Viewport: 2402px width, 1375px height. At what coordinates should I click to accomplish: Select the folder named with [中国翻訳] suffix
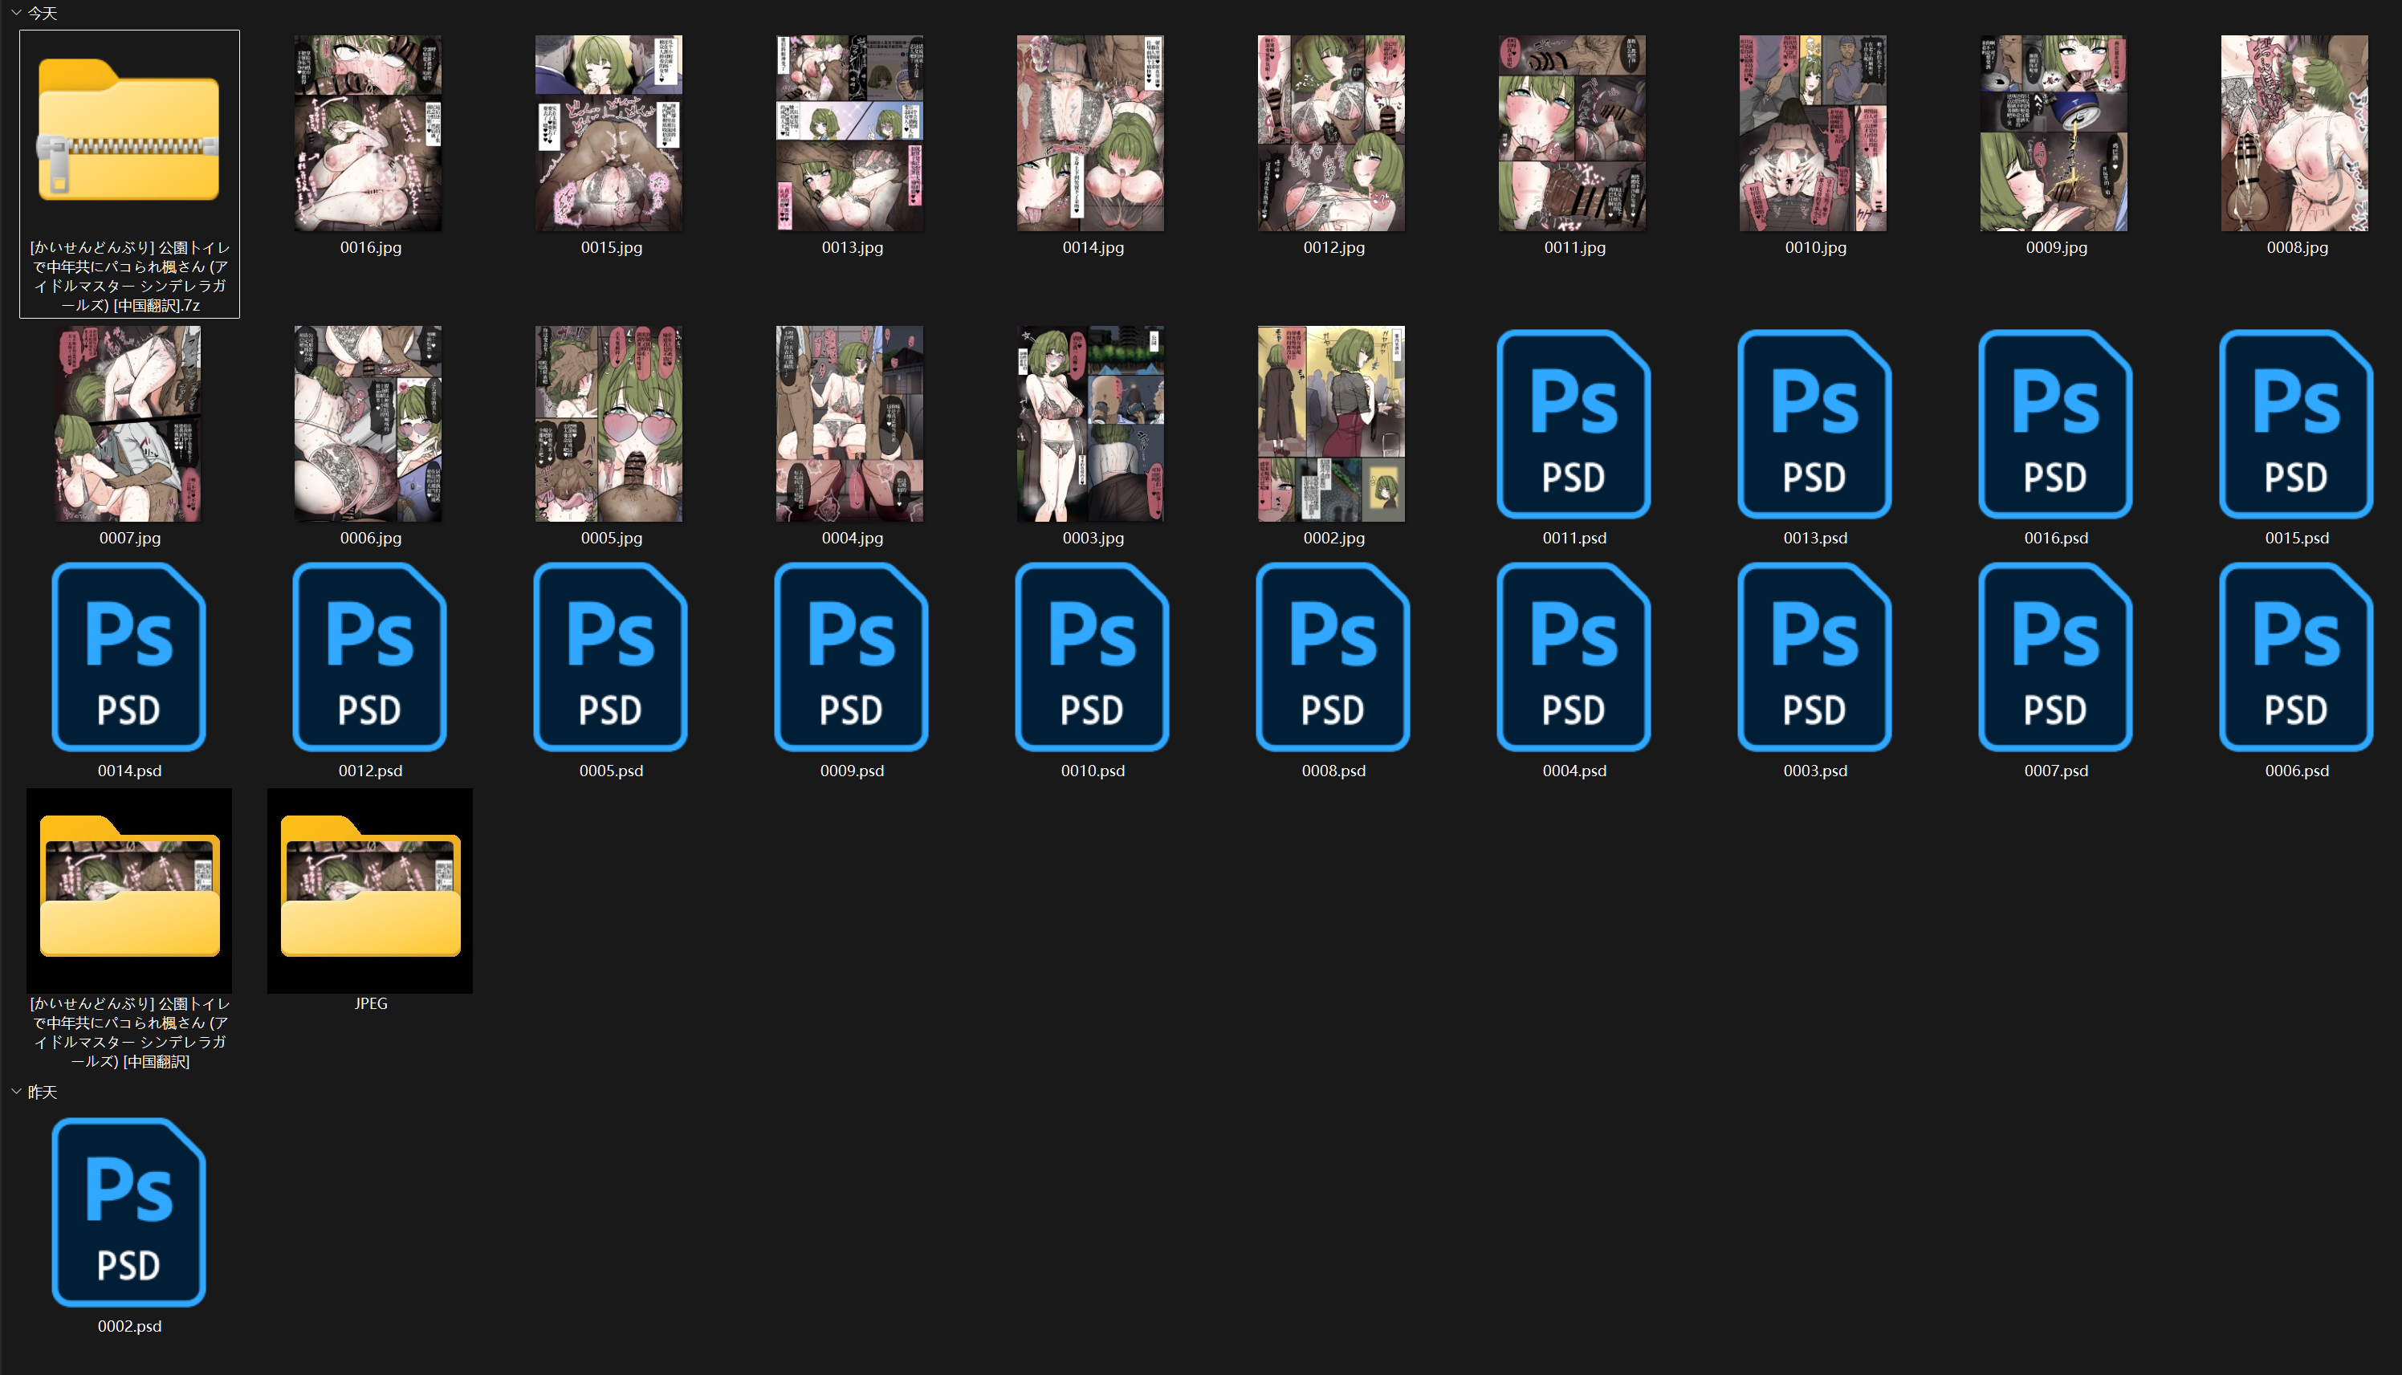click(x=129, y=889)
